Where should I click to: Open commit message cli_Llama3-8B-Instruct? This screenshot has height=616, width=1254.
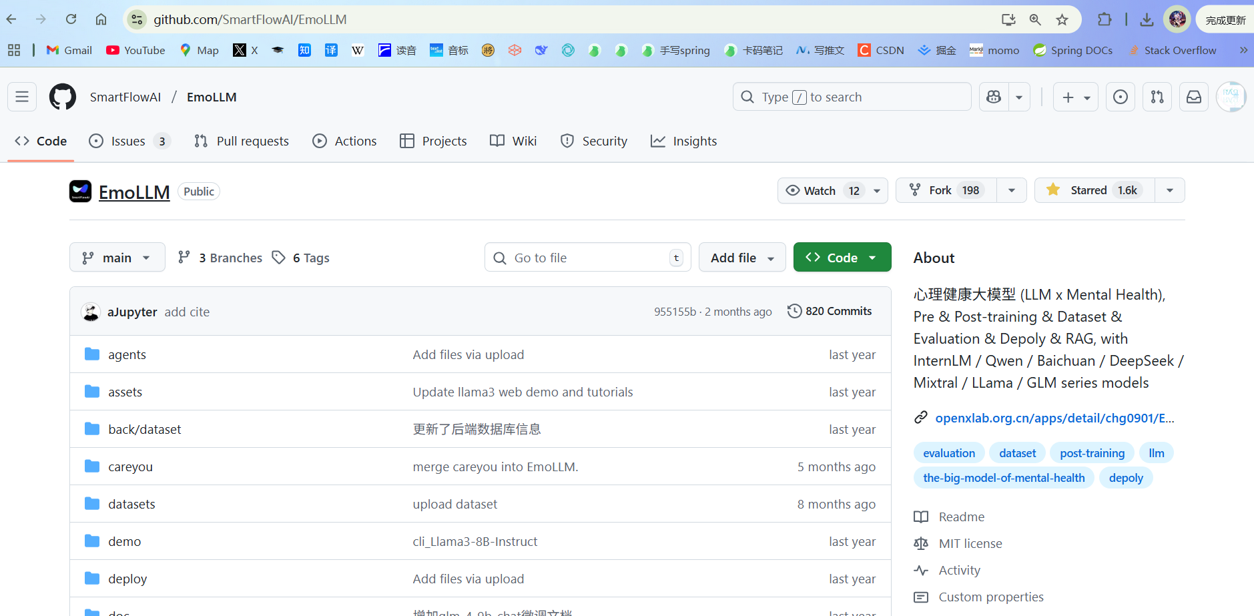tap(475, 541)
